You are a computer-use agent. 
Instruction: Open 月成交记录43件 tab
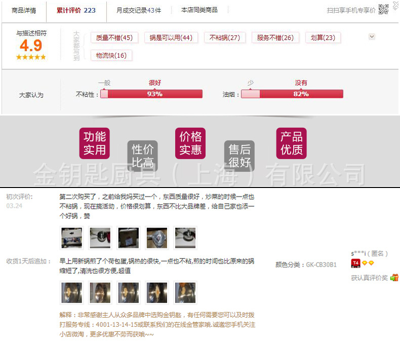pyautogui.click(x=139, y=11)
